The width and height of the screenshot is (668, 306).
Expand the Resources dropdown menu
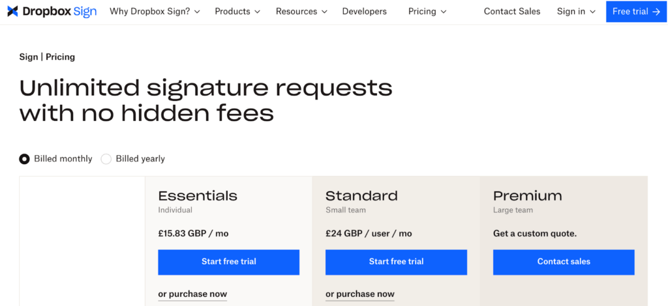coord(301,12)
